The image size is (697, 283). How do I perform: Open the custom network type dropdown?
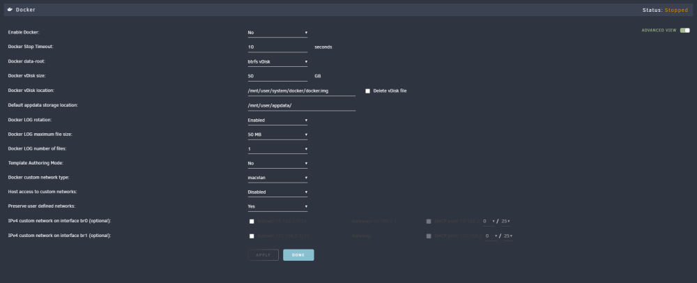pos(278,178)
